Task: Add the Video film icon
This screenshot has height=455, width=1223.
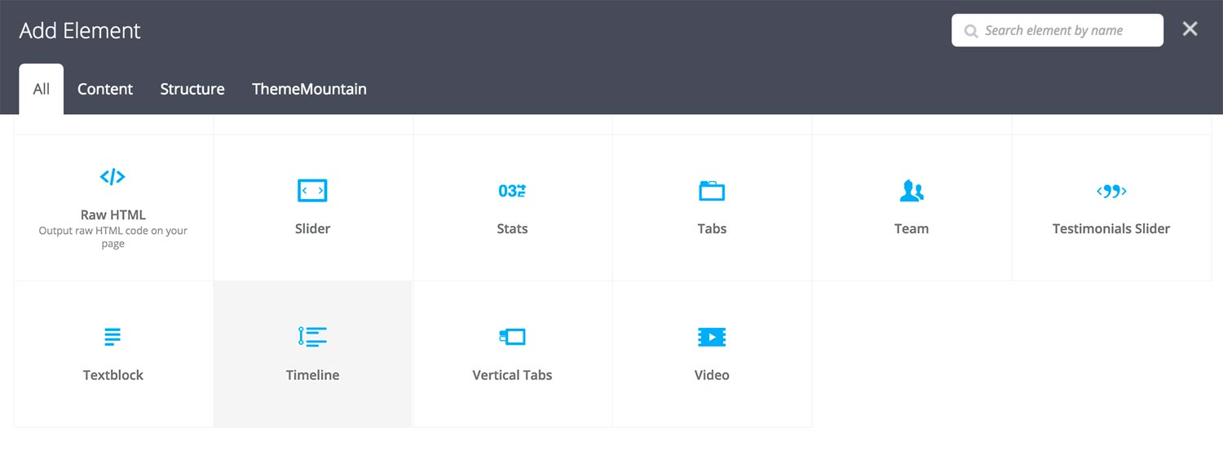Action: (712, 336)
